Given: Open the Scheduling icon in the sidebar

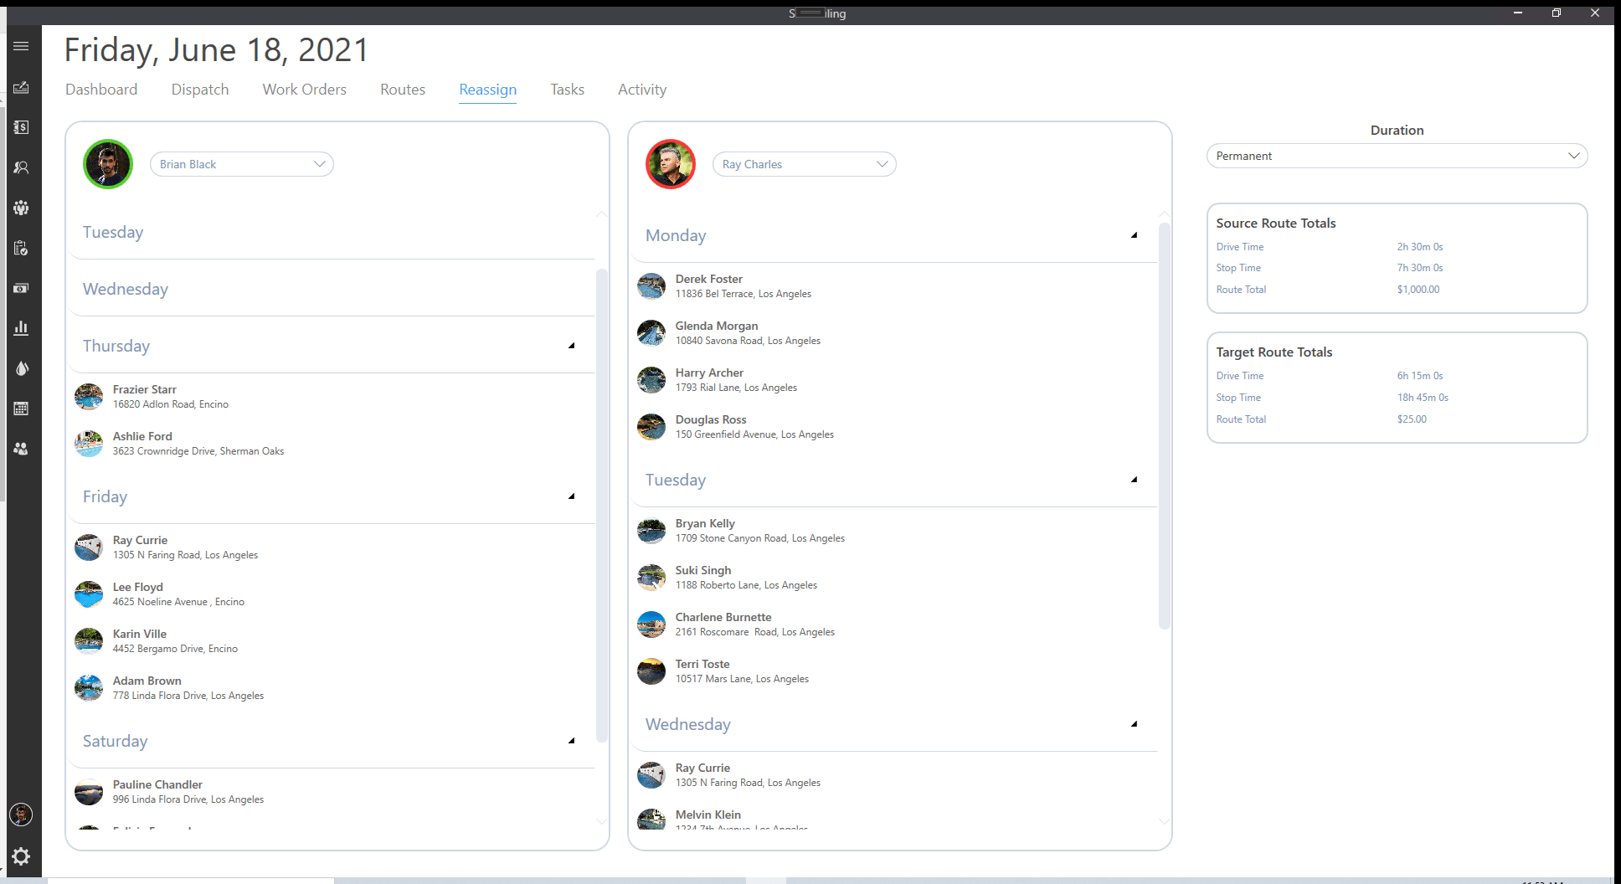Looking at the screenshot, I should pyautogui.click(x=22, y=87).
